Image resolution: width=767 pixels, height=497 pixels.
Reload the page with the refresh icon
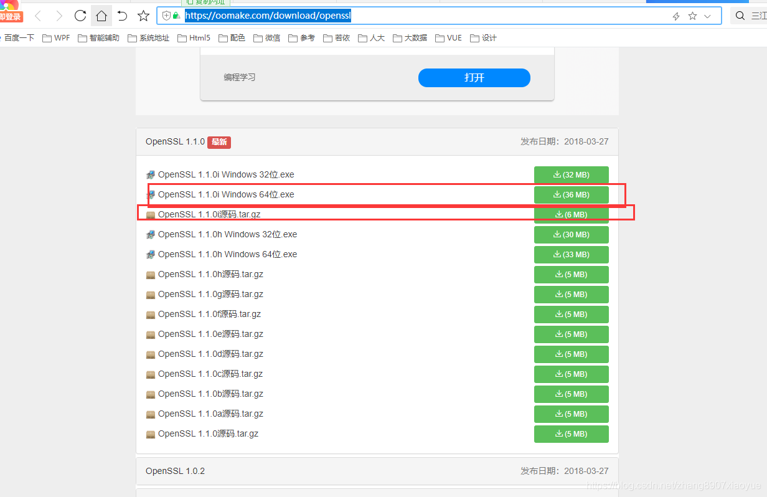click(80, 16)
